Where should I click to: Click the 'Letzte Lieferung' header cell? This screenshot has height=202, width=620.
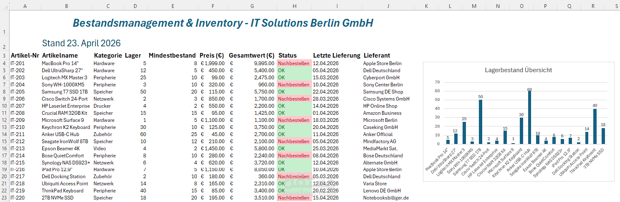tap(337, 56)
